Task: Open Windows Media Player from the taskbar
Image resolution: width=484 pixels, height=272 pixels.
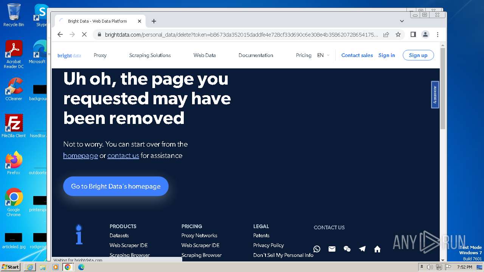Action: tap(56, 267)
